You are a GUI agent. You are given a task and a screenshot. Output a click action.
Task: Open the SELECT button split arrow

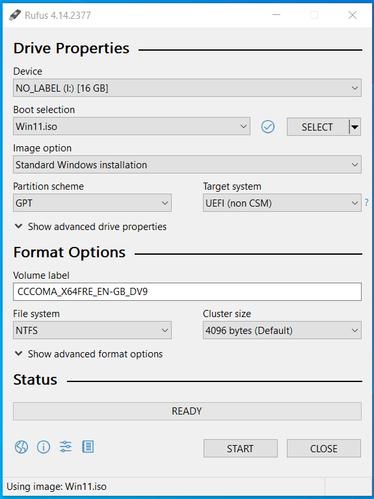(355, 127)
